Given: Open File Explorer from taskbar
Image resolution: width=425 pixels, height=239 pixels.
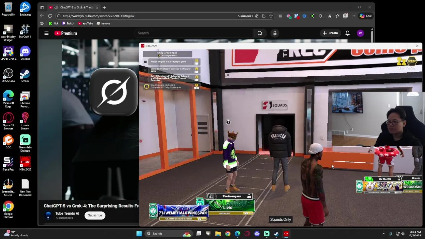Looking at the screenshot, I should point(218,234).
